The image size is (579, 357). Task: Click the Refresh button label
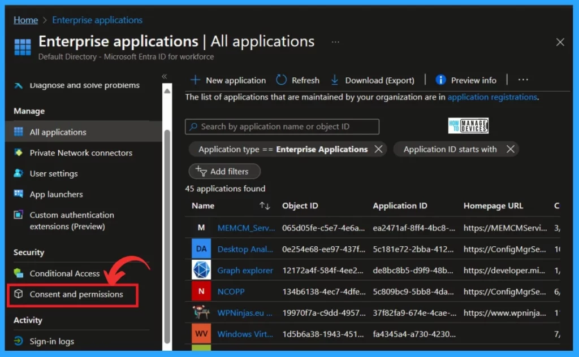(305, 80)
